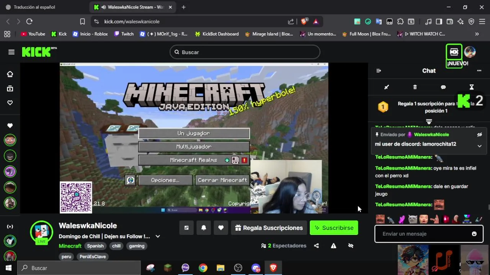This screenshot has height=275, width=490.
Task: Click the NUEVO KickBot icon in header
Action: pos(454,52)
